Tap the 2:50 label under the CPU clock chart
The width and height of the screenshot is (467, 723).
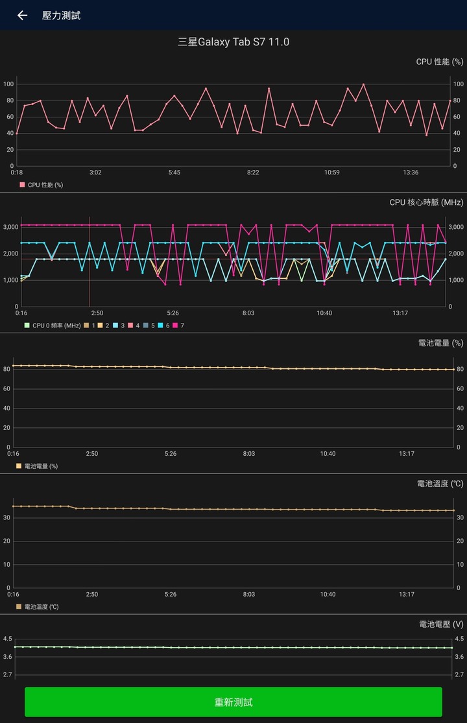click(97, 313)
